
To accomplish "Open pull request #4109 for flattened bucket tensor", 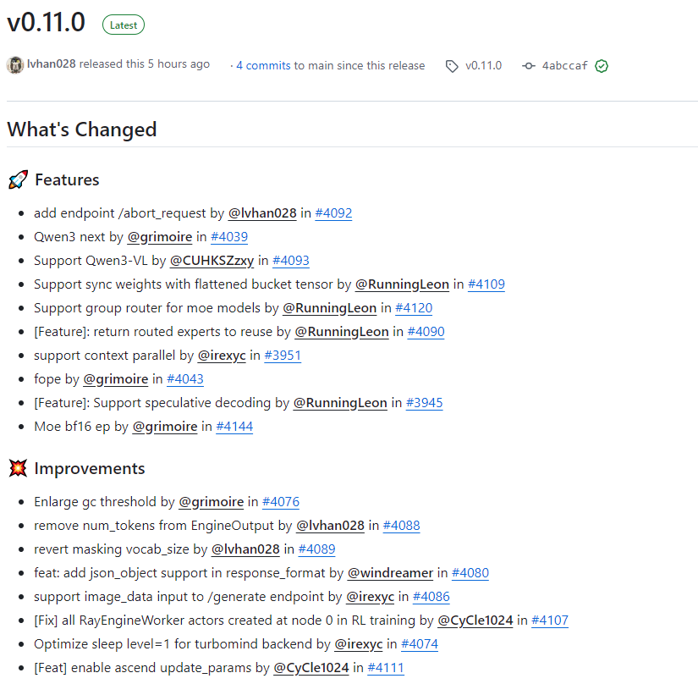I will pyautogui.click(x=486, y=284).
